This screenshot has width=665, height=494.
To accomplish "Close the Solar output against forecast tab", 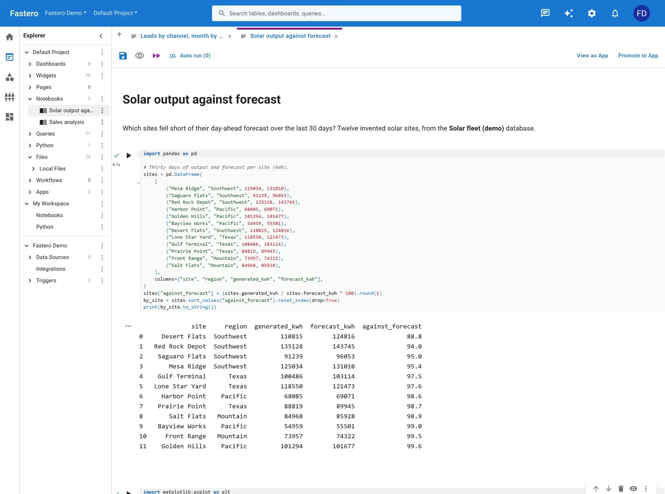I will (x=336, y=37).
